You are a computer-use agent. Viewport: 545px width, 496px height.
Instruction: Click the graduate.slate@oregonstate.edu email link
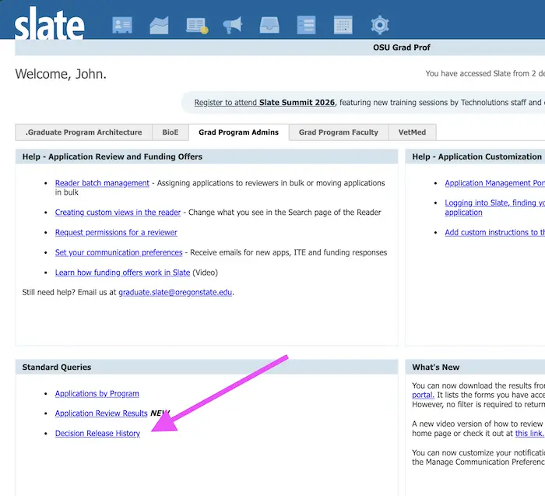click(175, 292)
